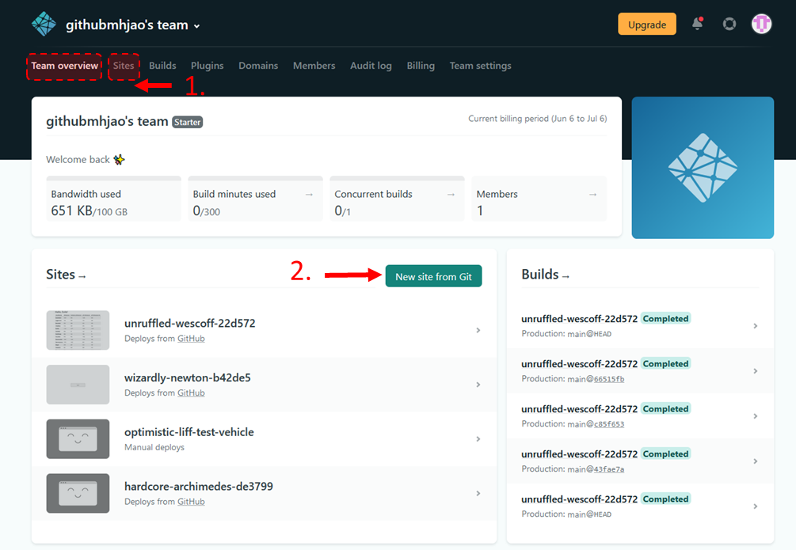Click the Build minutes used arrow
Screen dimensions: 796x550
[309, 195]
